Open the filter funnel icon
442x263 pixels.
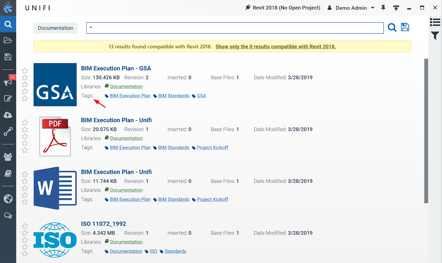point(435,36)
